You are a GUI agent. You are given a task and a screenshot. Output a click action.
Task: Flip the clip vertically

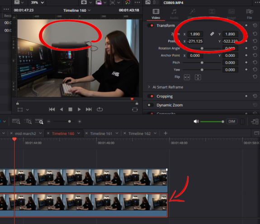coord(198,77)
